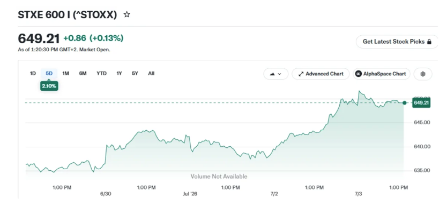Add STXE 600 to watchlist star icon
The width and height of the screenshot is (447, 206).
127,14
